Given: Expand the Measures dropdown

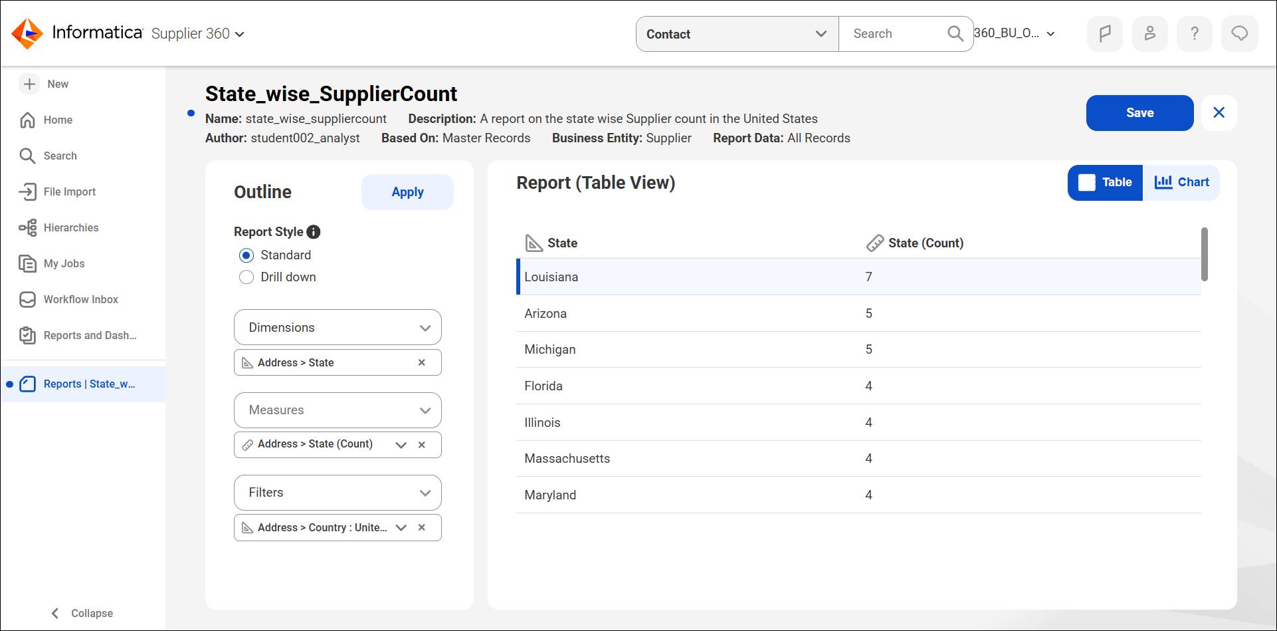Looking at the screenshot, I should [338, 410].
